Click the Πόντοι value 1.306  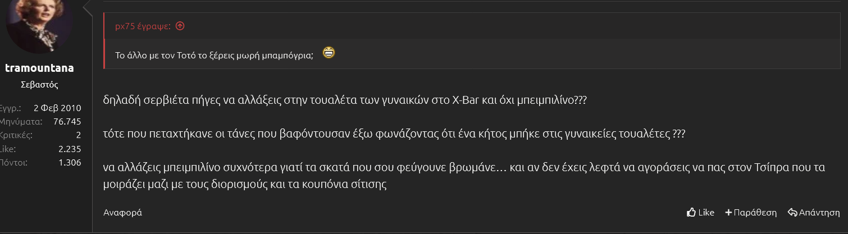pyautogui.click(x=70, y=162)
